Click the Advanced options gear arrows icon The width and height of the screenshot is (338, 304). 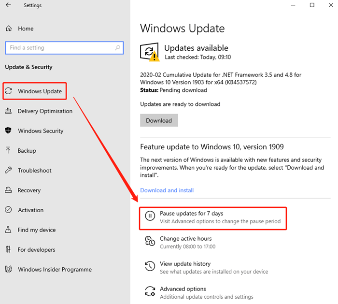150,291
